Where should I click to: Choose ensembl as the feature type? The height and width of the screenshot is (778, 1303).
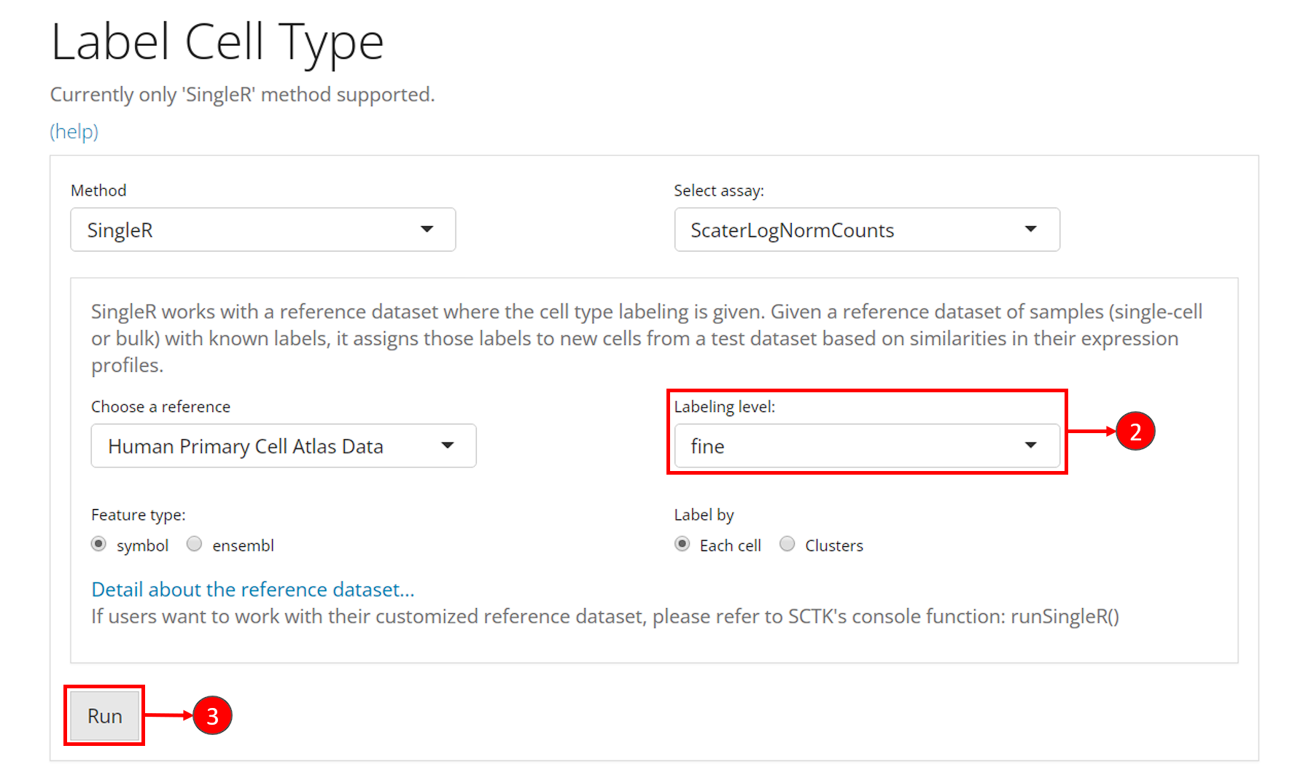(x=194, y=545)
